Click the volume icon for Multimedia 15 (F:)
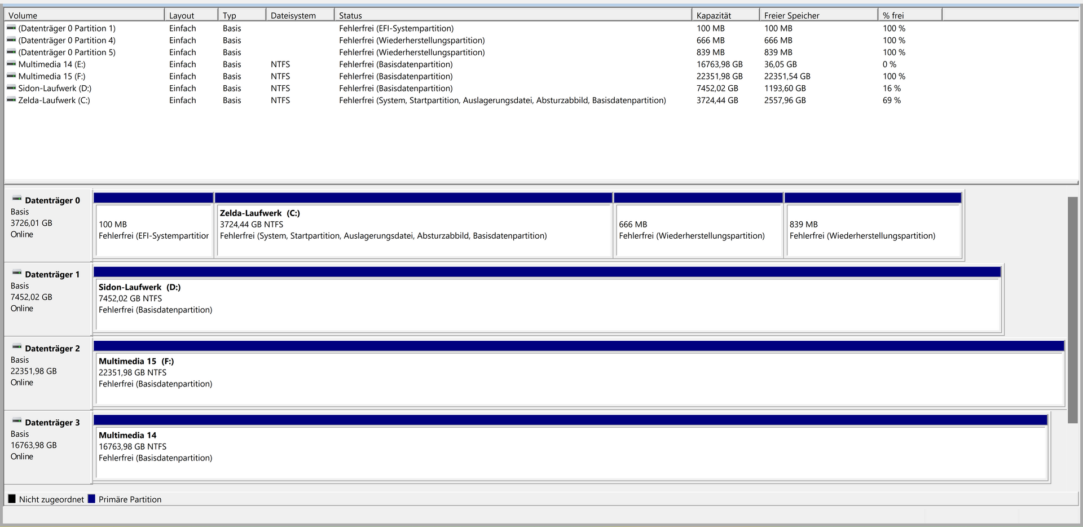The height and width of the screenshot is (527, 1083). pyautogui.click(x=11, y=76)
